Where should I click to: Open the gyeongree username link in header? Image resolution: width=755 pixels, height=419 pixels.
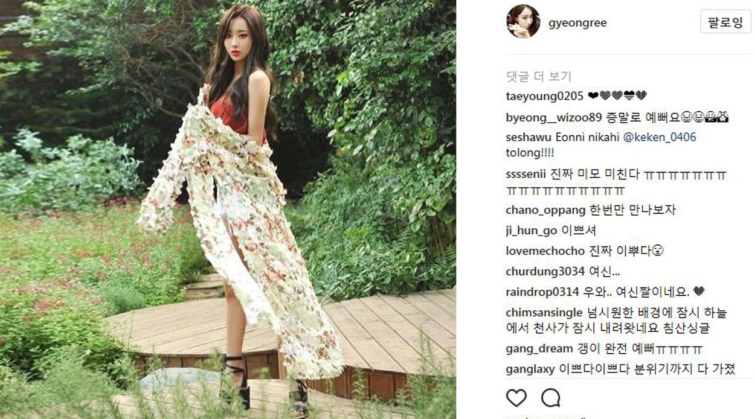click(x=577, y=23)
